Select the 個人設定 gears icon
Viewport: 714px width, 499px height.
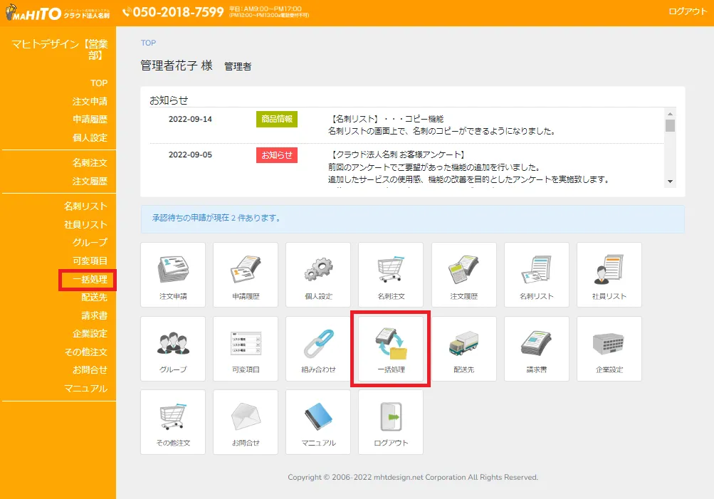[x=317, y=275]
